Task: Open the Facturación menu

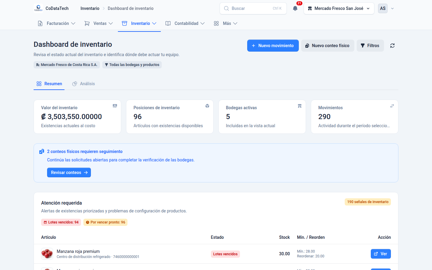Action: point(56,23)
